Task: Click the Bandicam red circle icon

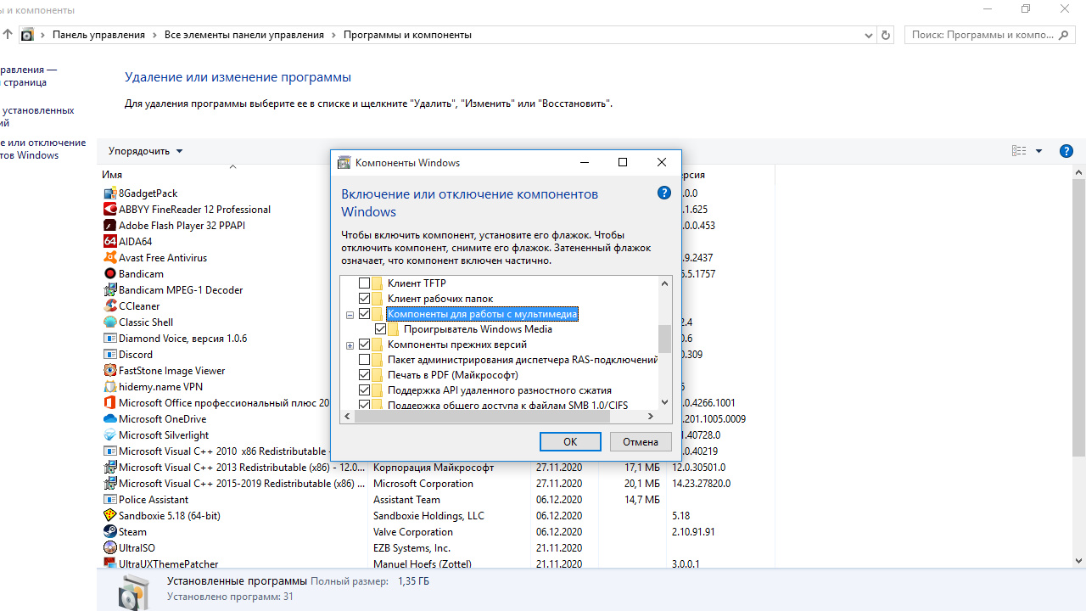Action: 109,273
